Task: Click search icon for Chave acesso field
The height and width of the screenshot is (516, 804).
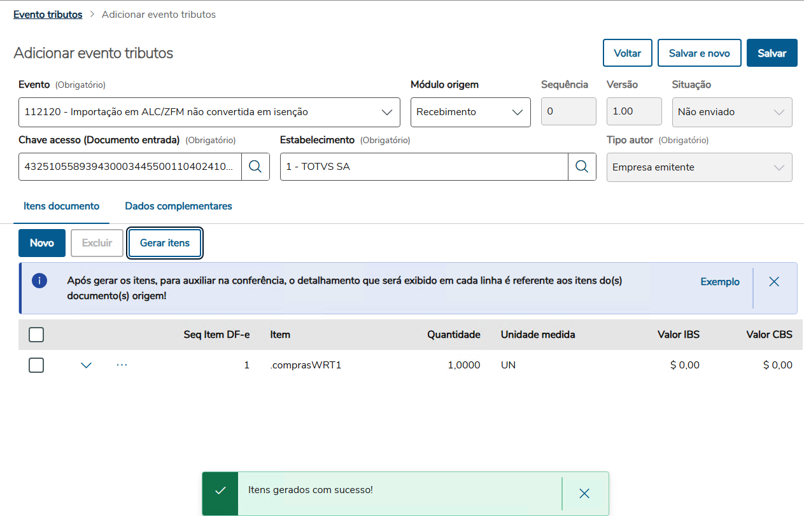Action: [255, 167]
